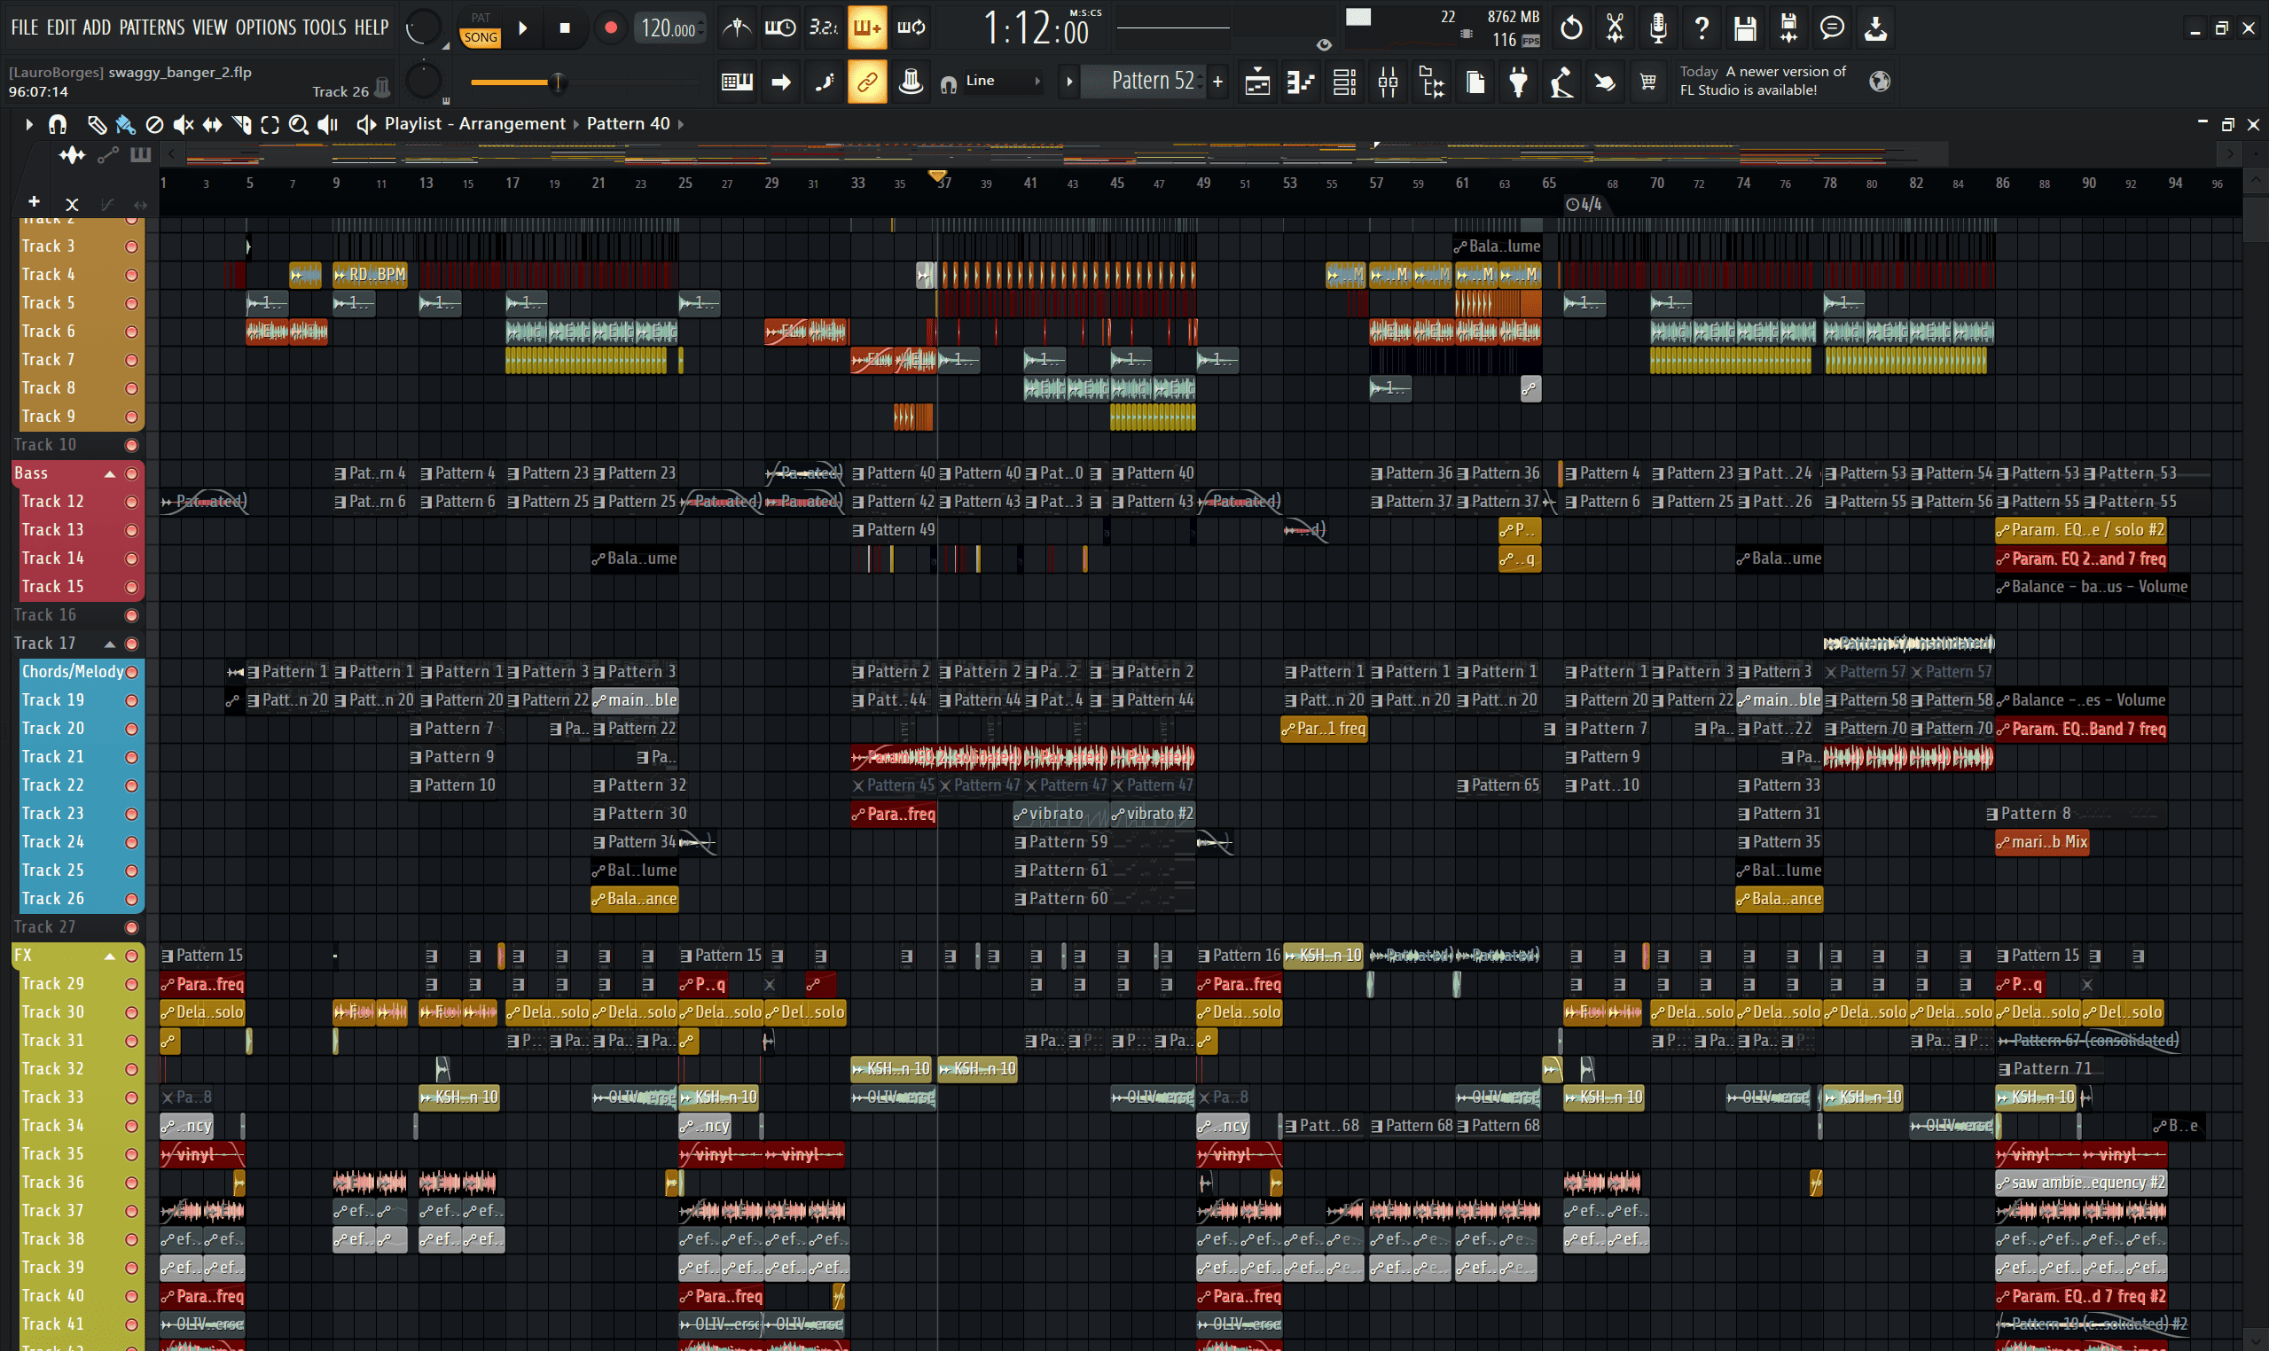
Task: Click the one-click audio recording microphone icon
Action: click(1659, 28)
